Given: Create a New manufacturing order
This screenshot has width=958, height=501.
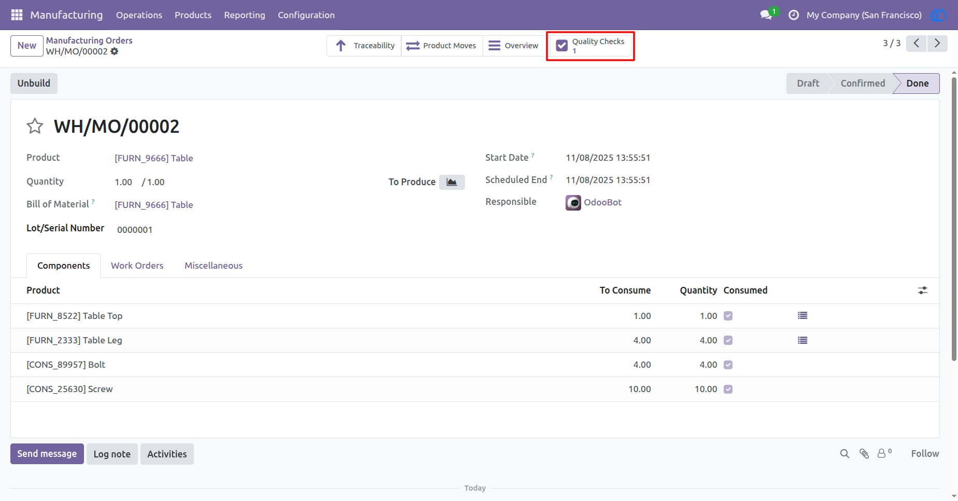Looking at the screenshot, I should click(x=27, y=46).
